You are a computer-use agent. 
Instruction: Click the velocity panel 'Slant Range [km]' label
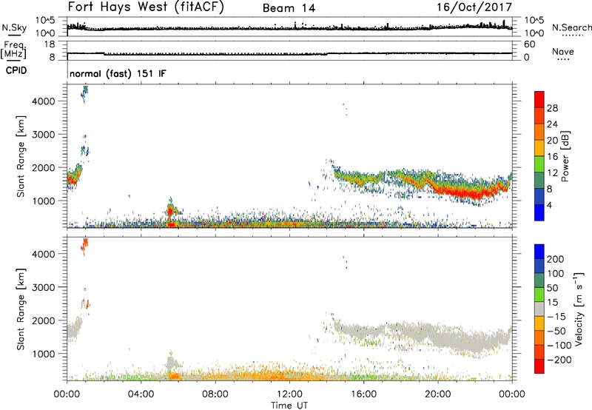(21, 309)
